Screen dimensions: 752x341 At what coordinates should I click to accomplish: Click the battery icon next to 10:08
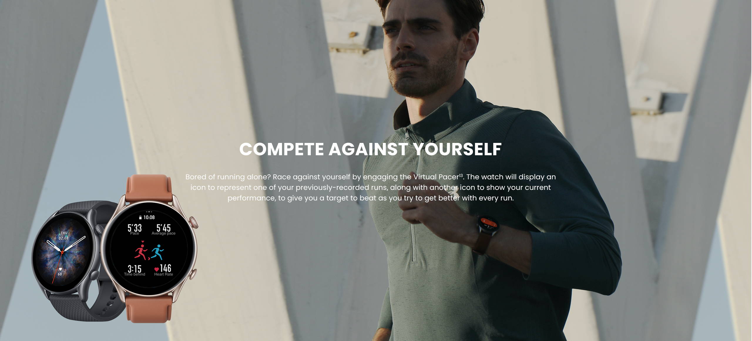pyautogui.click(x=140, y=217)
